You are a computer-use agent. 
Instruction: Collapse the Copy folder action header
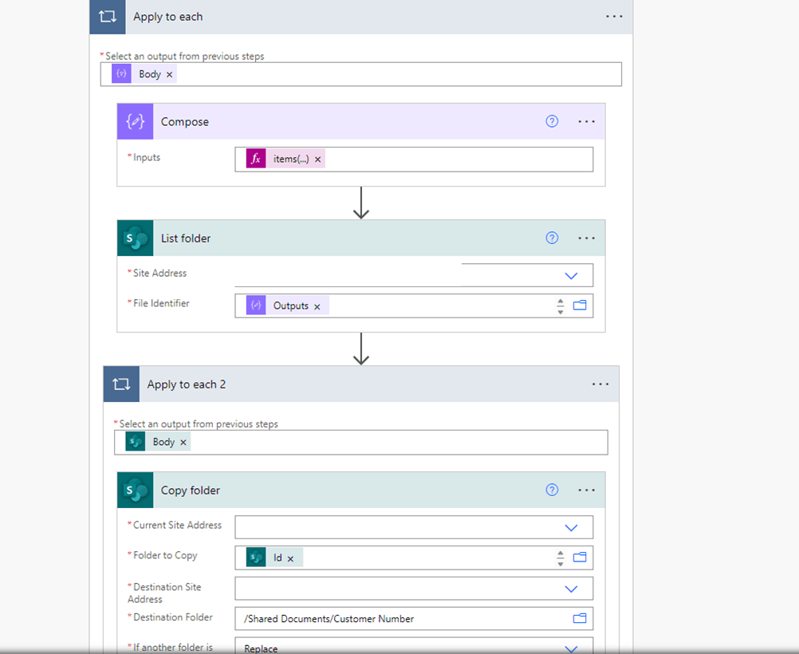point(360,490)
